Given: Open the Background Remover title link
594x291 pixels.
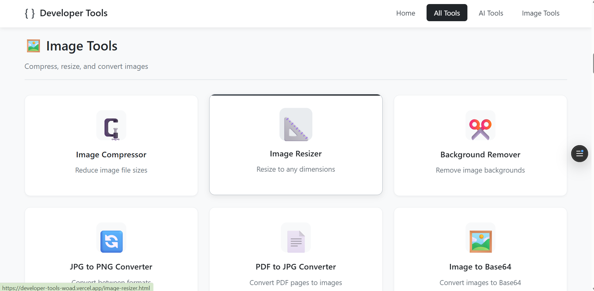Looking at the screenshot, I should click(481, 155).
